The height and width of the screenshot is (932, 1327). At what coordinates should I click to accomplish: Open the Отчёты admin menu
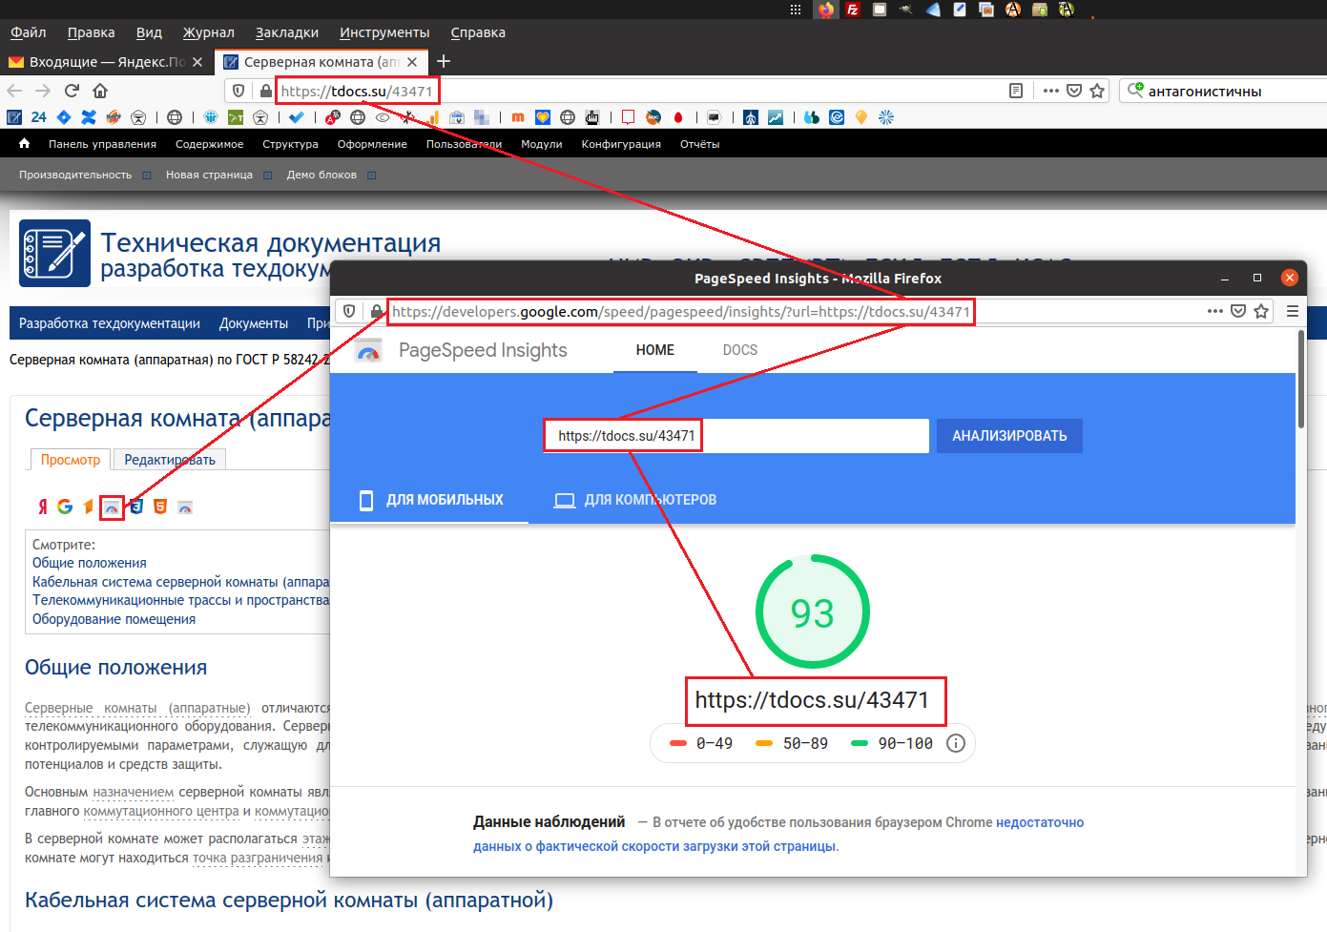click(x=700, y=144)
